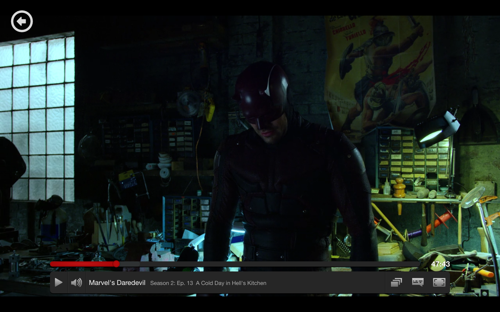
Task: Open subtitles and audio options icon
Action: click(x=418, y=283)
